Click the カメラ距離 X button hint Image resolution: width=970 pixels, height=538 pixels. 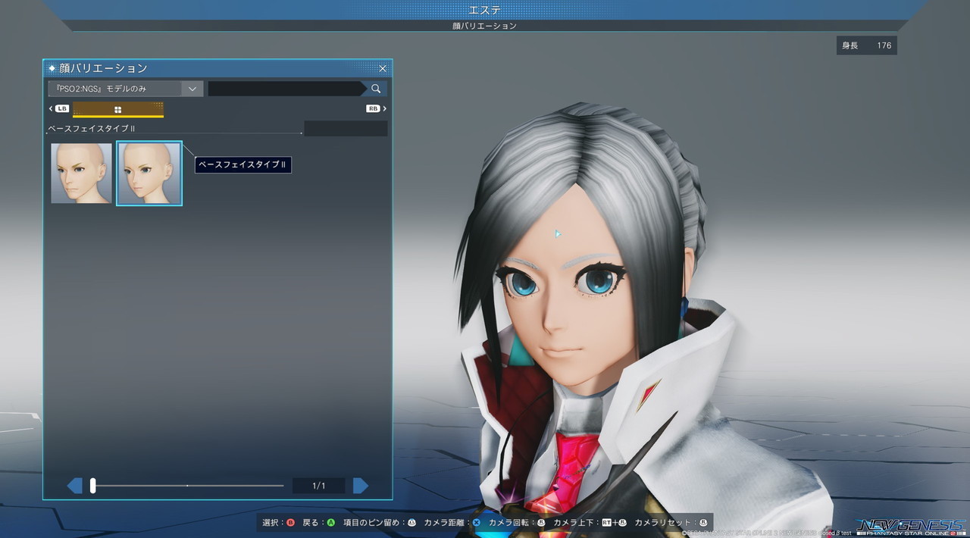[x=452, y=523]
